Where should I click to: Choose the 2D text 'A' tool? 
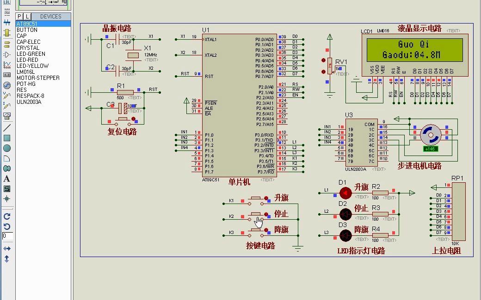pos(7,179)
